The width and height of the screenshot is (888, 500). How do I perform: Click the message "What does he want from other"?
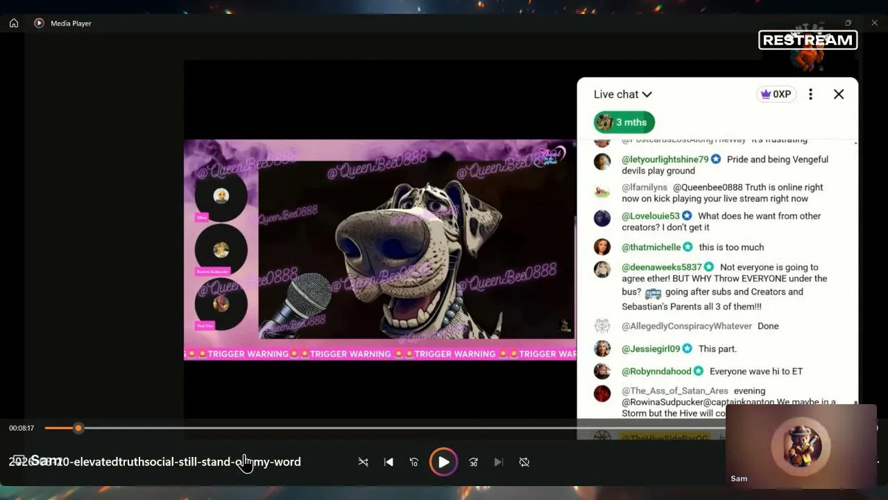point(760,216)
